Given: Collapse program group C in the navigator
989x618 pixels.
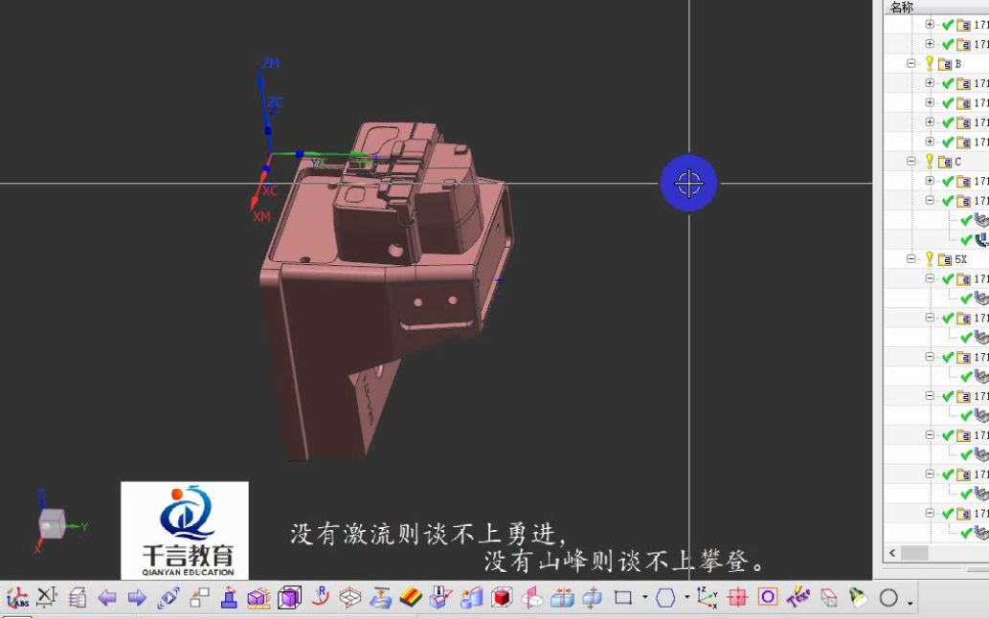Looking at the screenshot, I should (911, 160).
